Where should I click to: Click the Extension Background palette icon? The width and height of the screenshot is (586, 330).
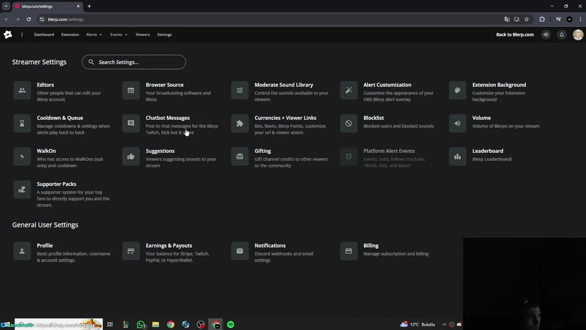(x=457, y=90)
